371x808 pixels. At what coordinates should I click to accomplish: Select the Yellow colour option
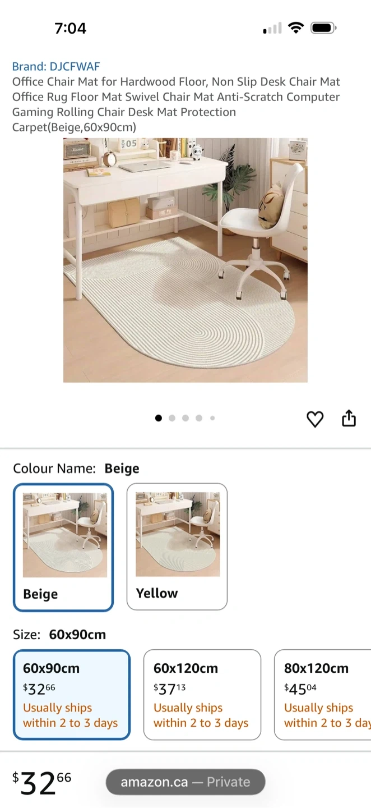(177, 547)
